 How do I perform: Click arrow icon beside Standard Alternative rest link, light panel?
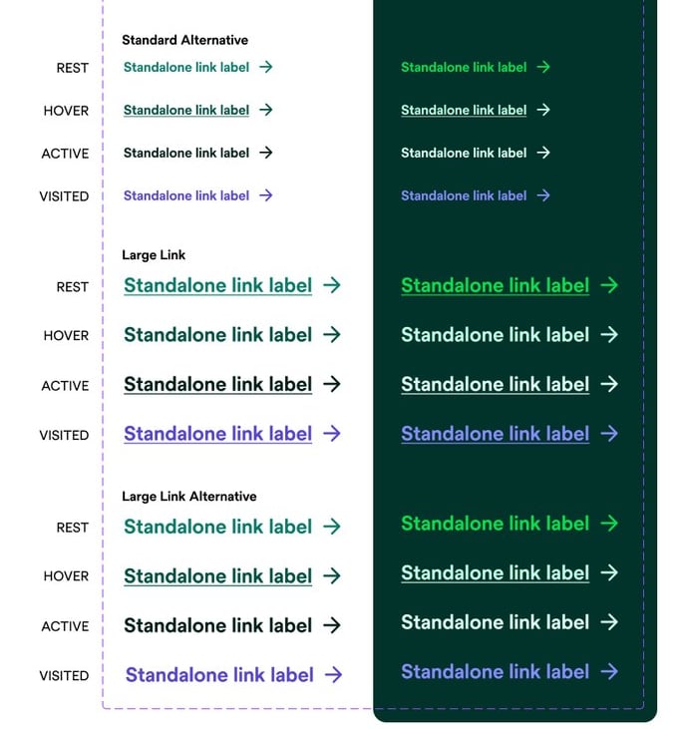tap(266, 67)
